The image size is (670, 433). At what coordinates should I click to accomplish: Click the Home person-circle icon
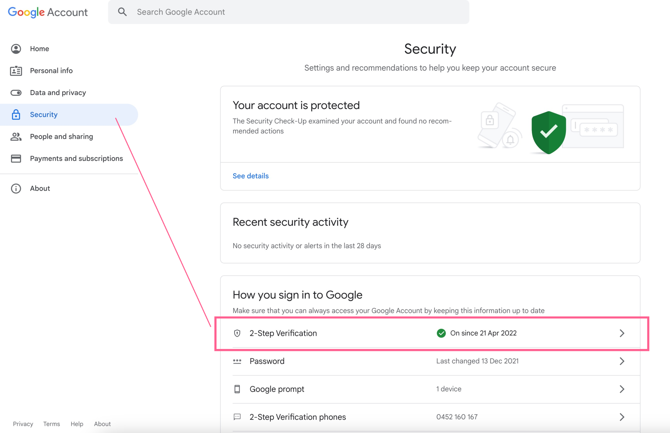16,49
